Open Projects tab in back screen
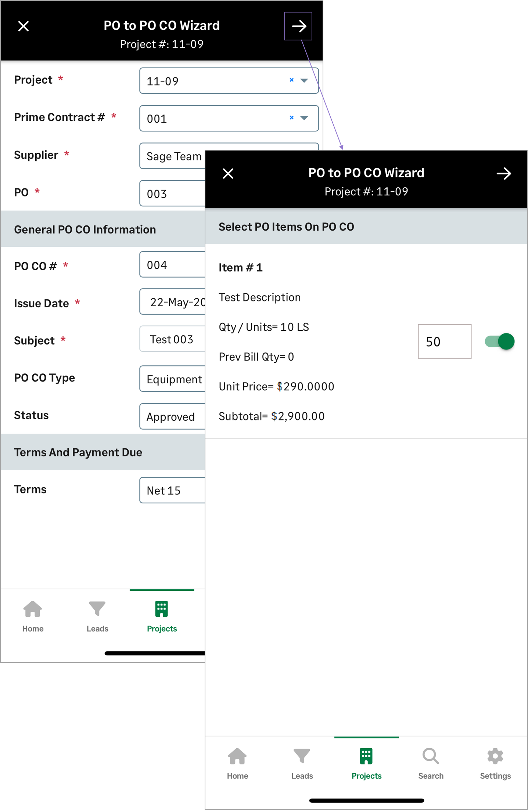The width and height of the screenshot is (528, 810). 162,616
